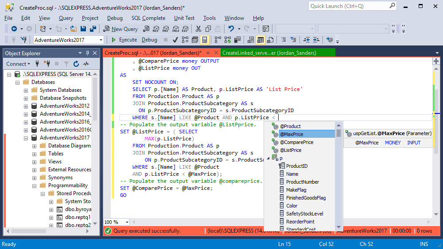443x249 pixels.
Task: Expand the Tables folder node
Action: (x=35, y=154)
